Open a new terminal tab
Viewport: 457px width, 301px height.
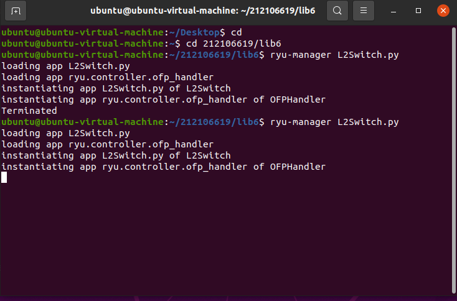click(16, 11)
